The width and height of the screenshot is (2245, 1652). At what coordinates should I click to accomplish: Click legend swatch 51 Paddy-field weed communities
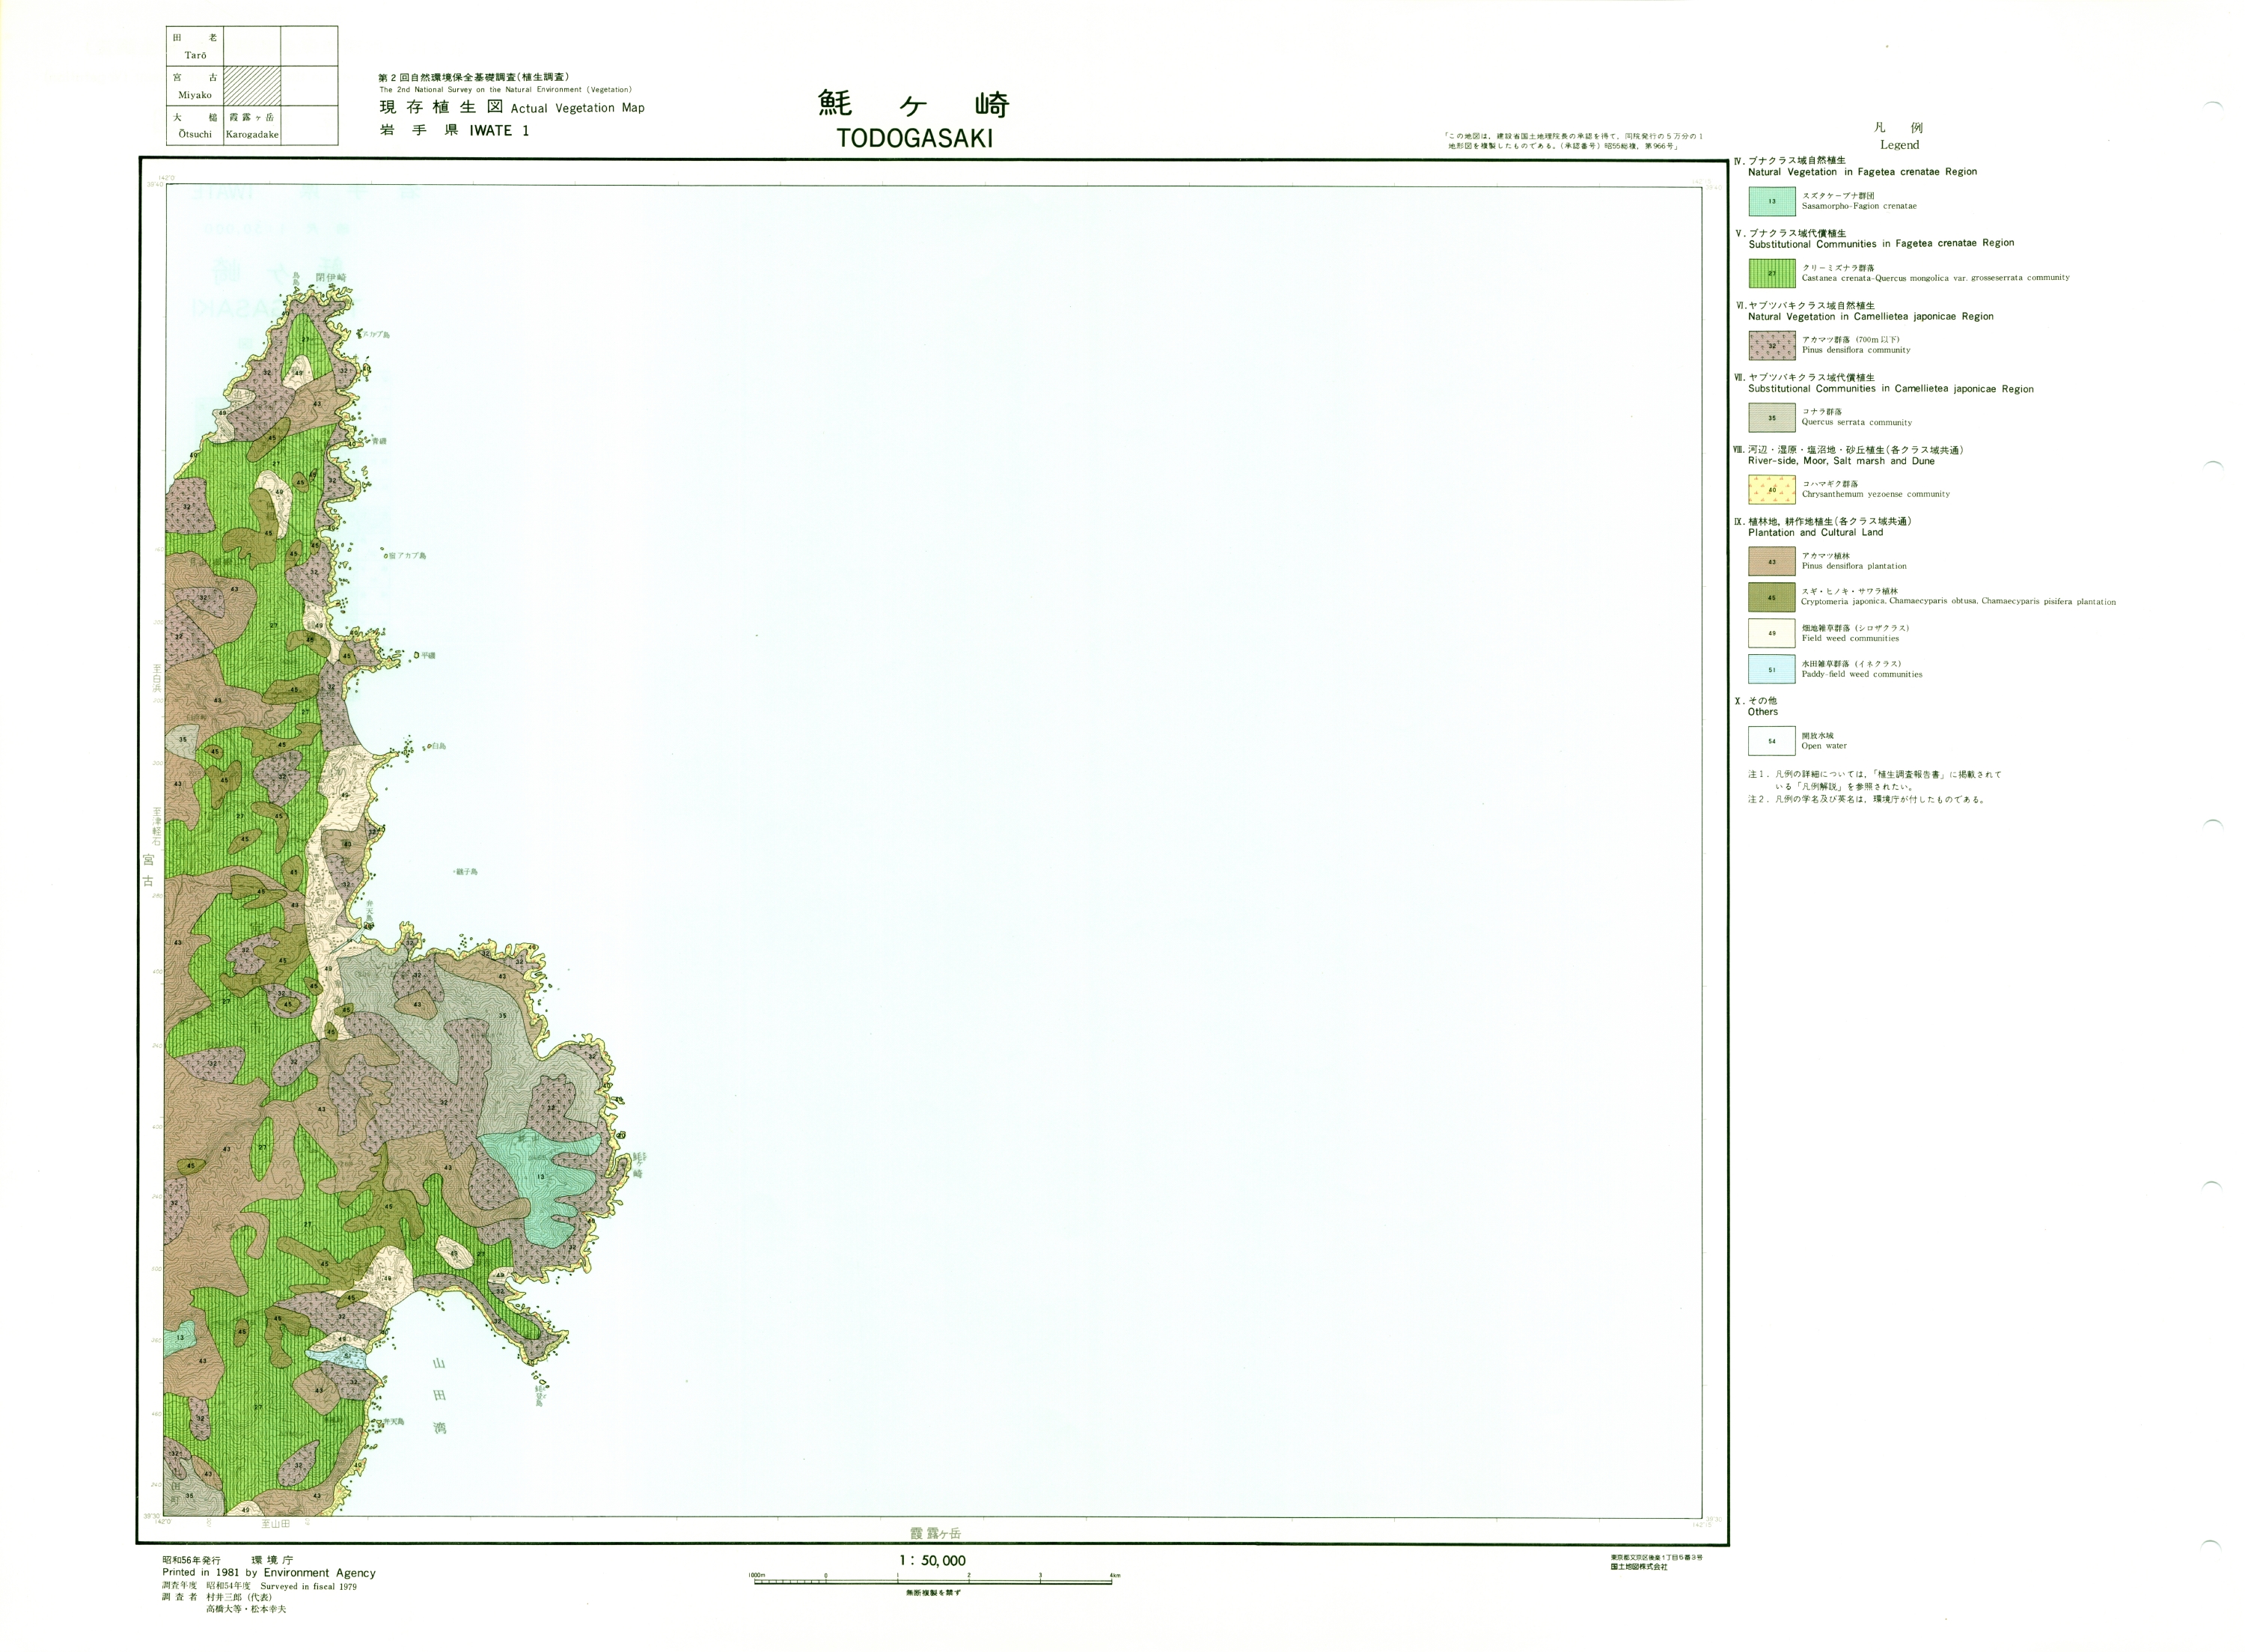click(x=1771, y=669)
